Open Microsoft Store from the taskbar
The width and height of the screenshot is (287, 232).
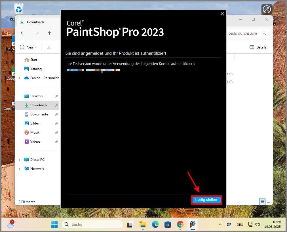pyautogui.click(x=168, y=224)
